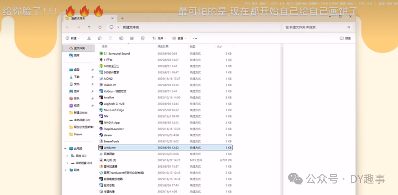Go forward with the right arrow
This screenshot has height=195, width=398.
(x=78, y=27)
